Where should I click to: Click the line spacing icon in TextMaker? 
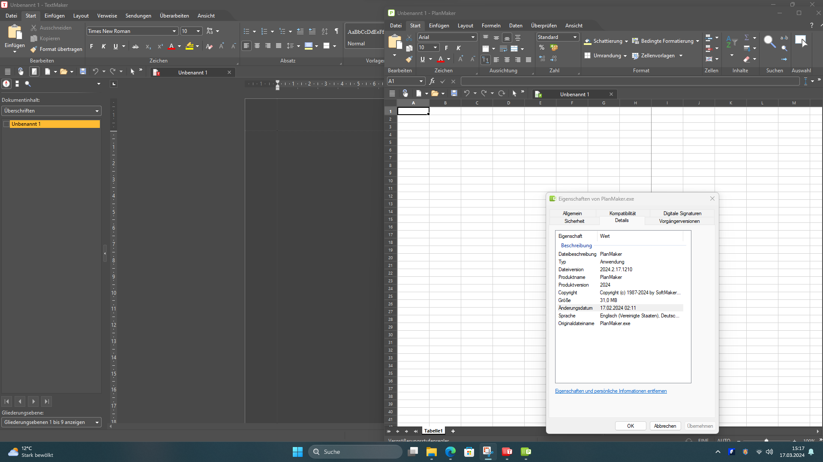coord(290,46)
